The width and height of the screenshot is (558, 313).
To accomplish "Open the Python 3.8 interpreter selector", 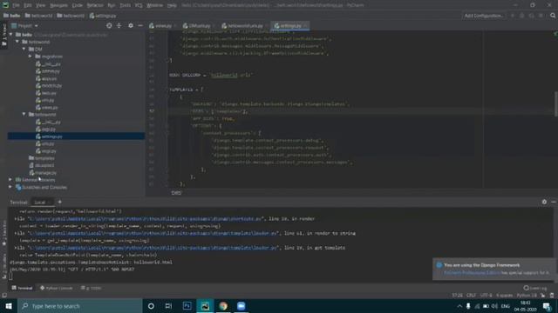I will 527,296.
